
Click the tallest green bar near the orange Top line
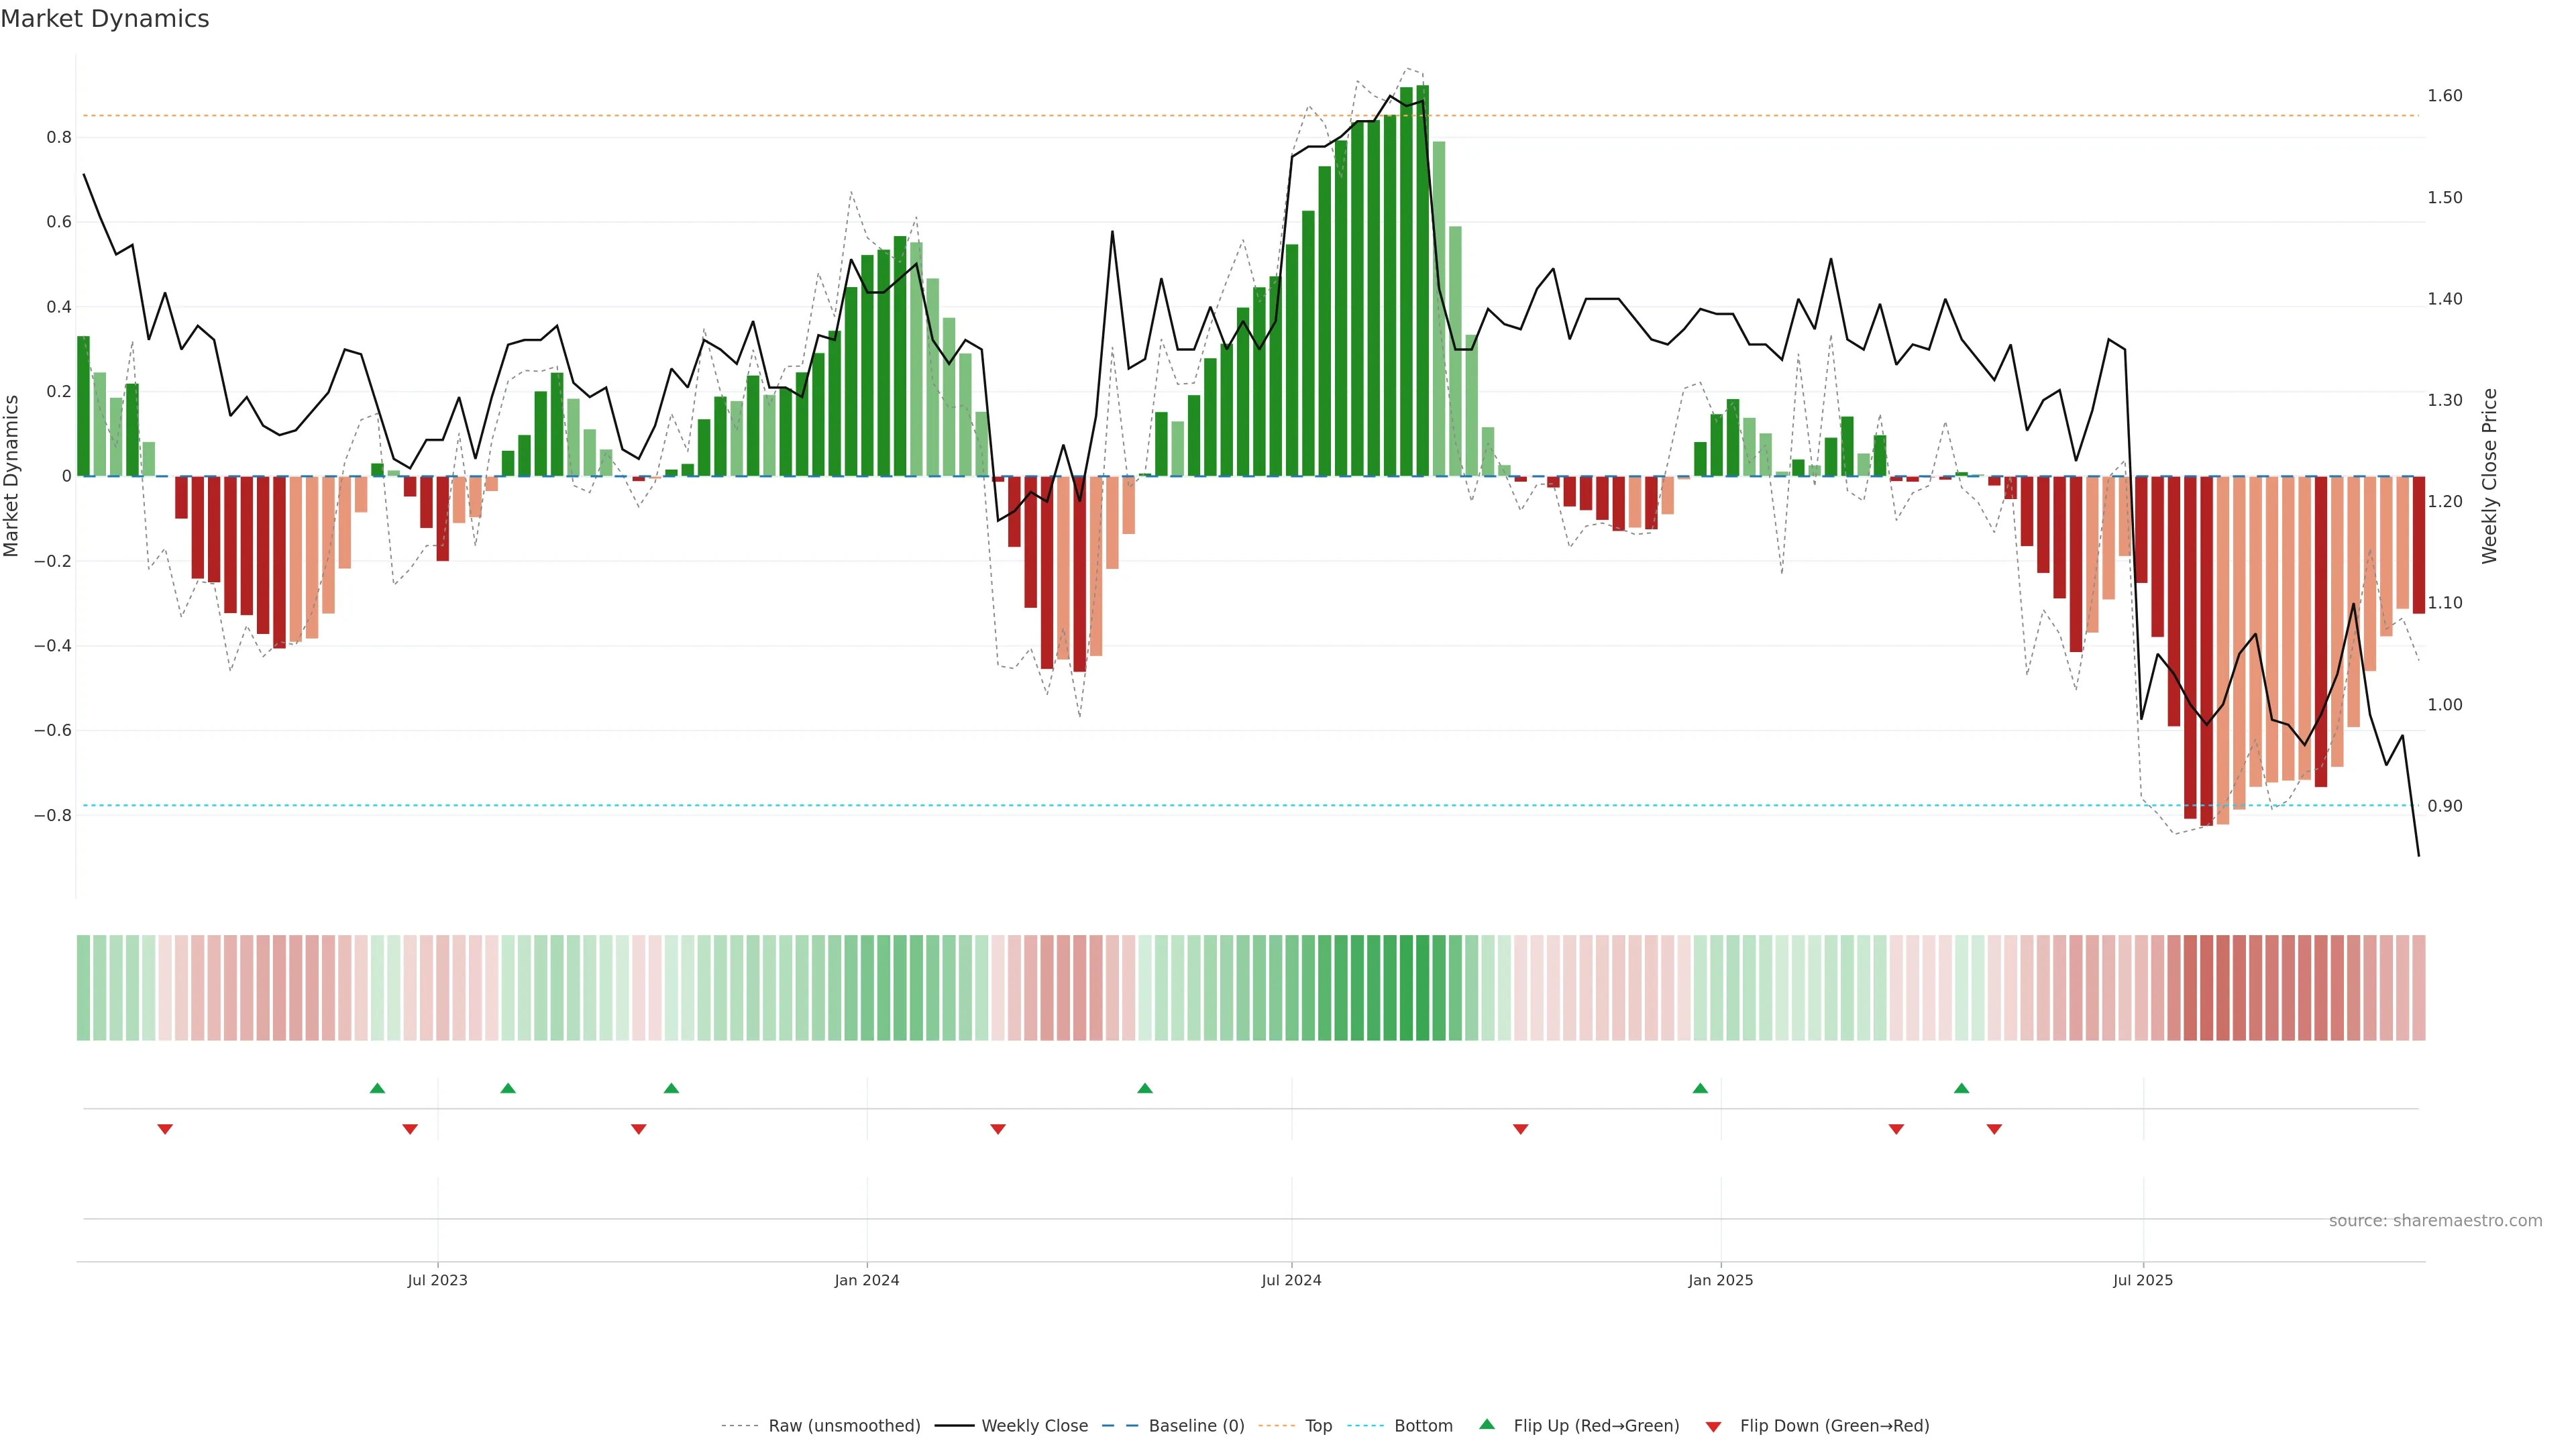(1422, 280)
